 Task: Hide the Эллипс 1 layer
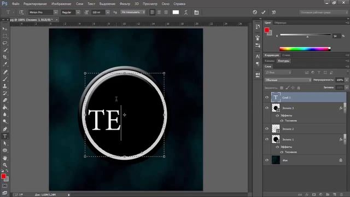(x=267, y=139)
